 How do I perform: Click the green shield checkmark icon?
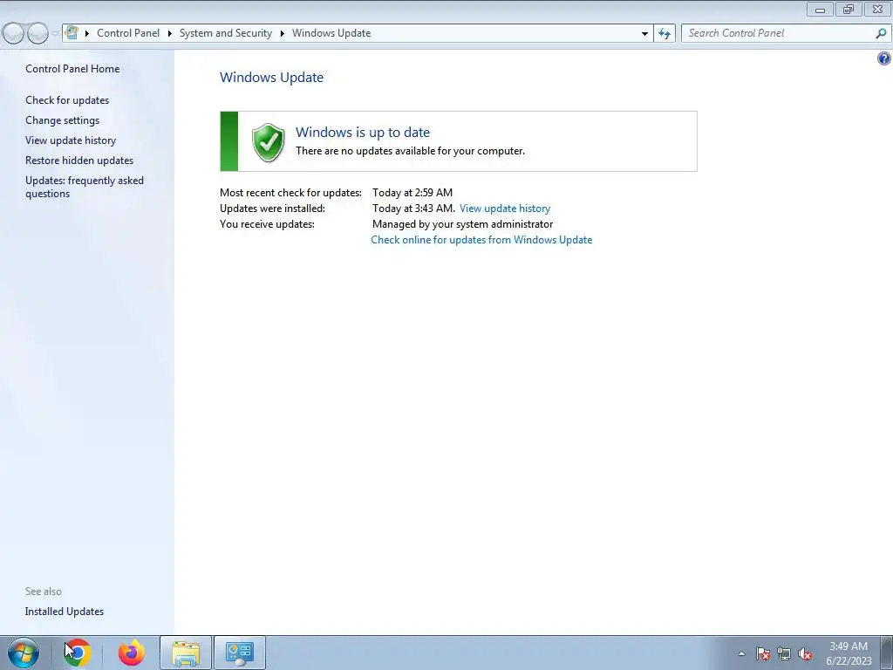[269, 142]
